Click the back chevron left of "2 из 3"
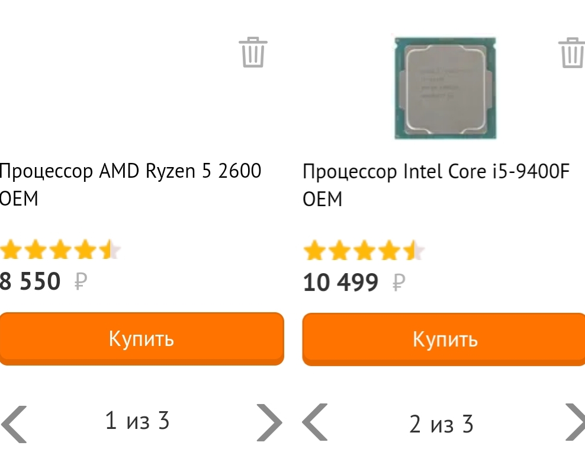The image size is (585, 455). coord(315,423)
